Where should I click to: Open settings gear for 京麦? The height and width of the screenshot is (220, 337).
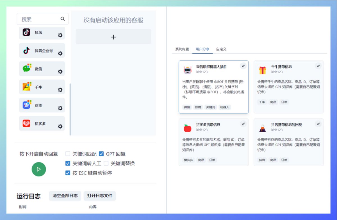pos(60,108)
